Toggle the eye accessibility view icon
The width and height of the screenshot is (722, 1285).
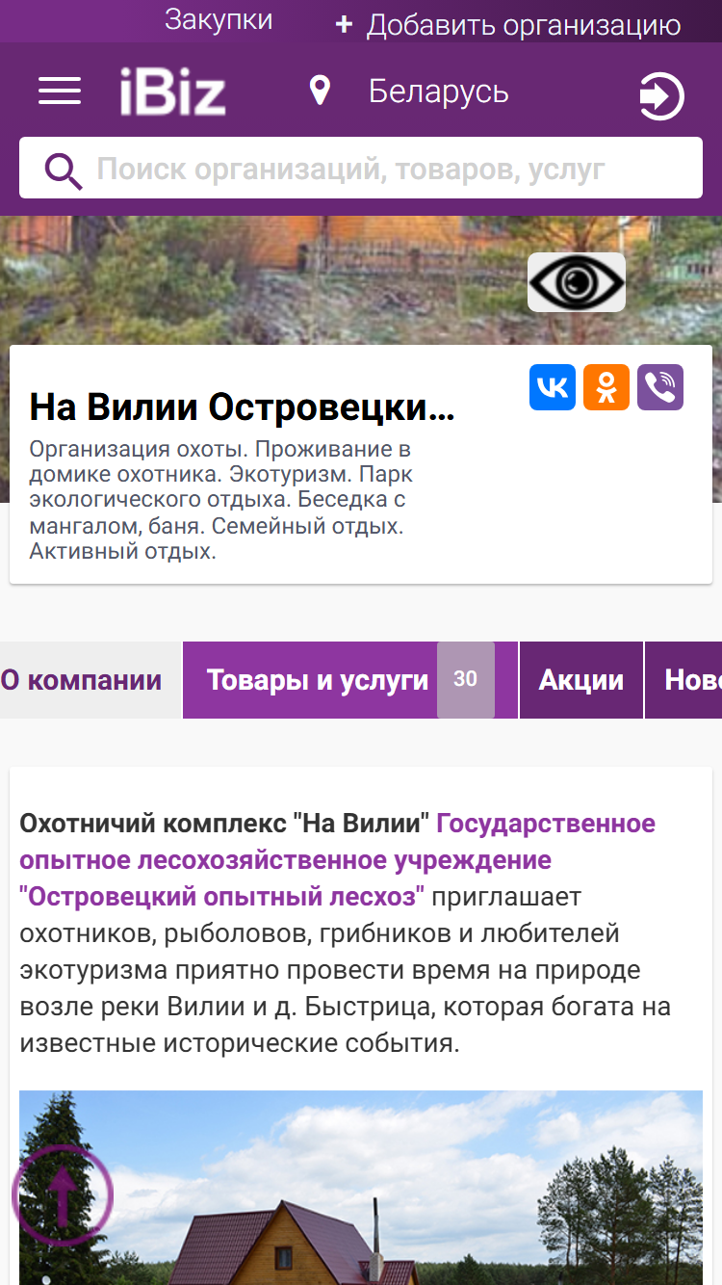click(x=577, y=282)
